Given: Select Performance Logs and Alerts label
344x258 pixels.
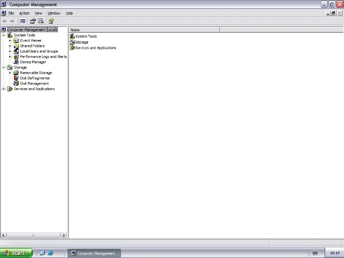Looking at the screenshot, I should [x=44, y=56].
